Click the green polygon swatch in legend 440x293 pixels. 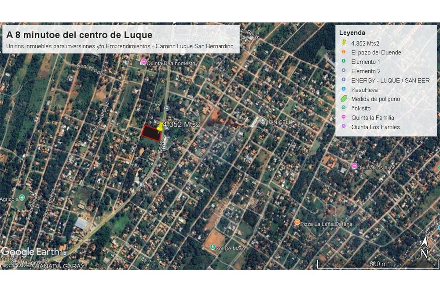343,99
